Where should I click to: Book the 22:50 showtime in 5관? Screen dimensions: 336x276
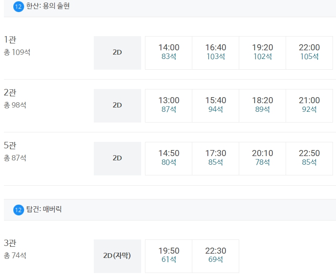pos(309,159)
